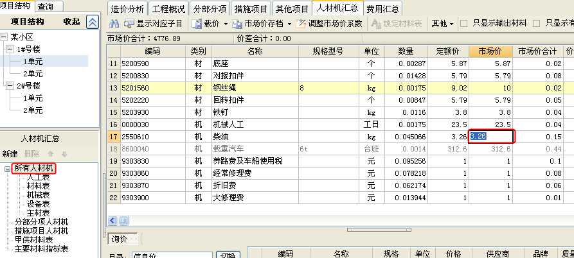Screen dimensions: 574x258
Task: Click the 市场价存档 toolbar icon
Action: (x=237, y=24)
